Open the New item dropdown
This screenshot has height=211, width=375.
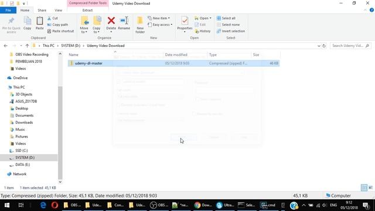(159, 18)
